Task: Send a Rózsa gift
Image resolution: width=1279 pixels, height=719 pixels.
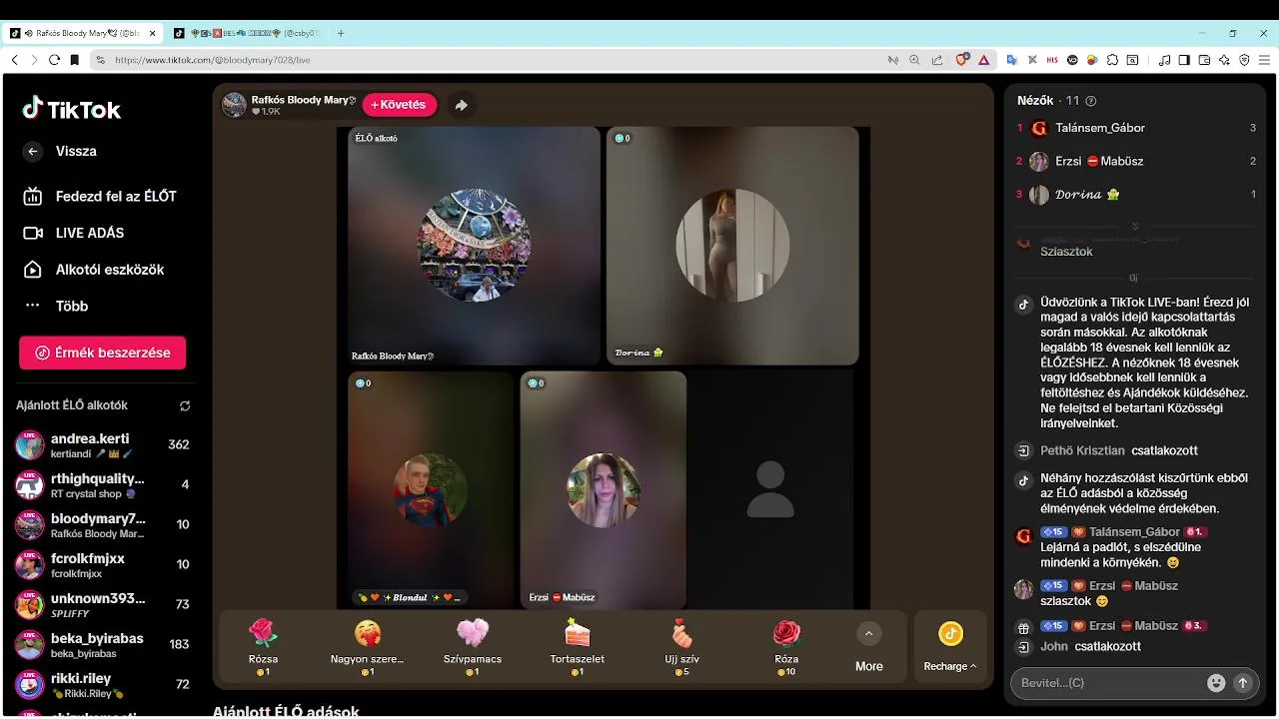Action: tap(263, 647)
